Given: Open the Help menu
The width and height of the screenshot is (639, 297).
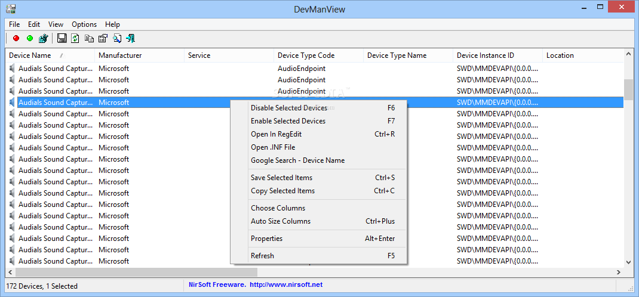Looking at the screenshot, I should (112, 24).
